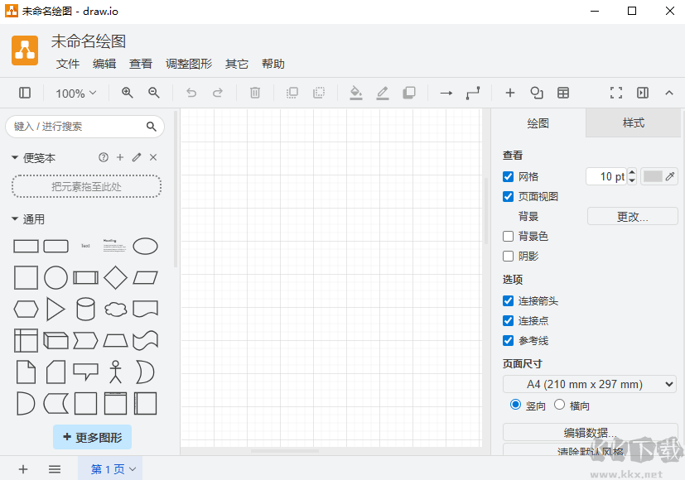The height and width of the screenshot is (480, 685).
Task: Close the scratchpad with X icon
Action: click(153, 157)
